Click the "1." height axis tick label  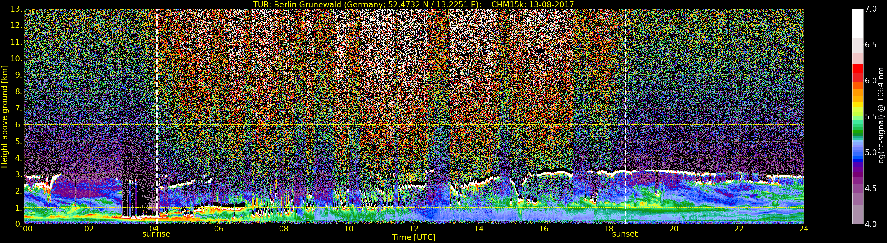(19, 207)
